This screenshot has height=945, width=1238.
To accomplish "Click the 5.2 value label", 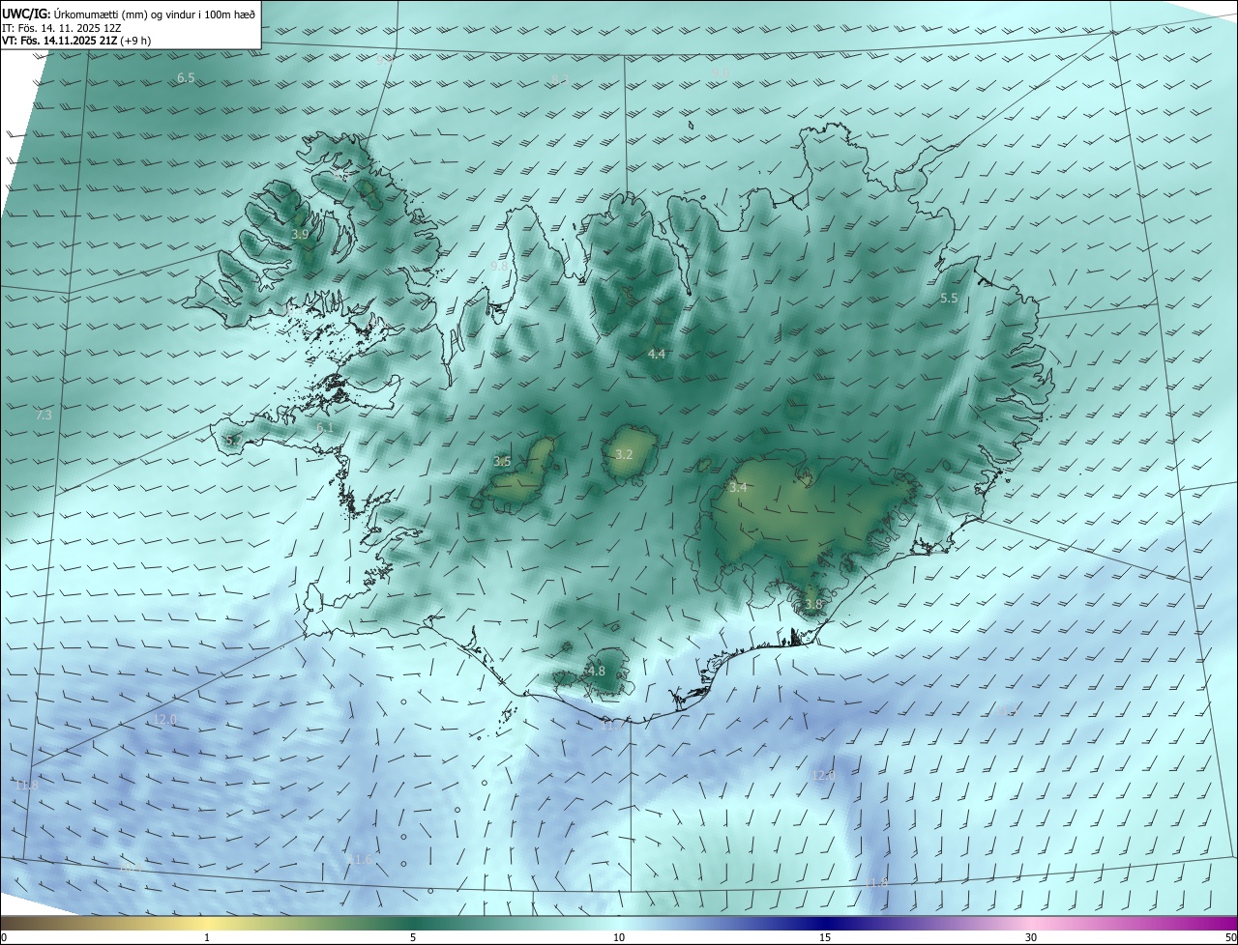I will (233, 441).
